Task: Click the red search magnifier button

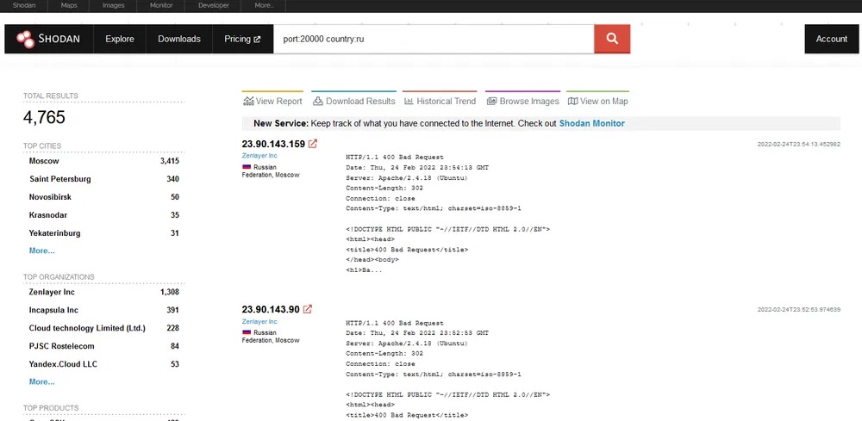Action: click(x=612, y=39)
